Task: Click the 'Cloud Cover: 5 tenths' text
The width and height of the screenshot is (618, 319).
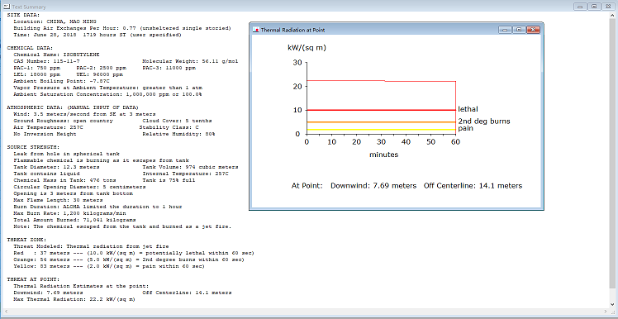Action: click(x=177, y=121)
